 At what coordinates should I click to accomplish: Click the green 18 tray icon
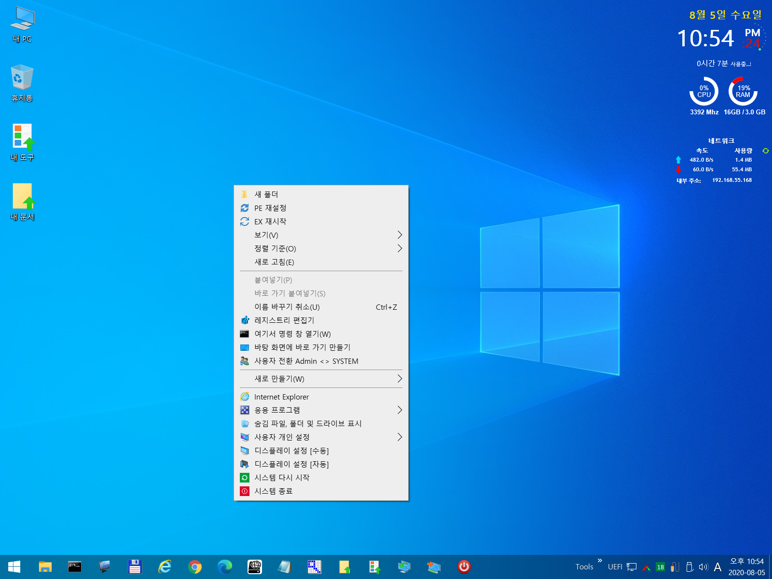pyautogui.click(x=661, y=567)
